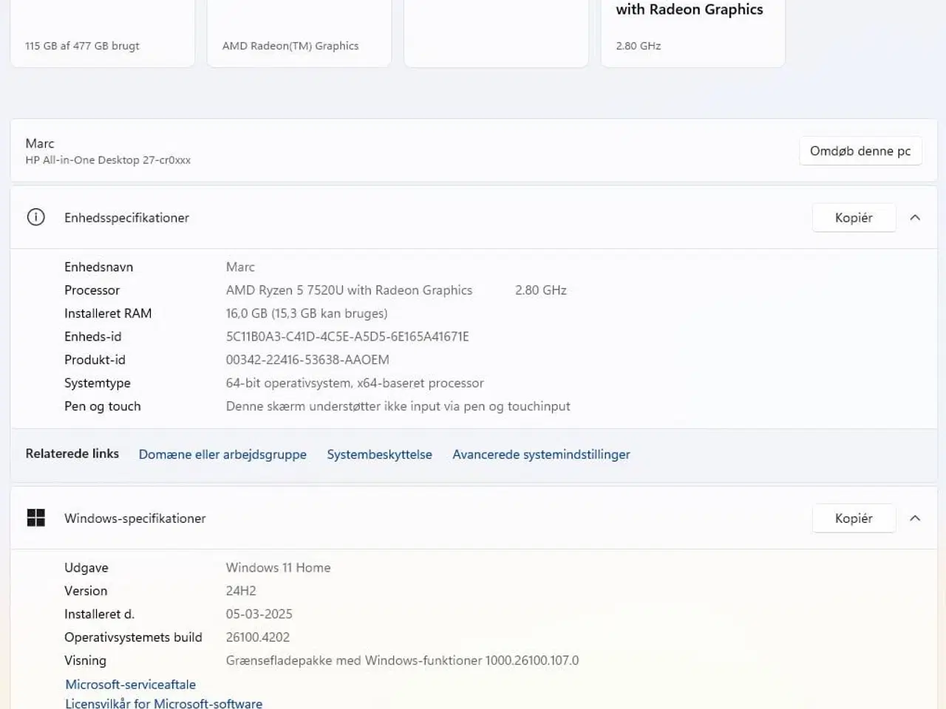Click the RAM value 16,0 GB (15,3 GB kan bruges)
The width and height of the screenshot is (946, 709).
307,313
